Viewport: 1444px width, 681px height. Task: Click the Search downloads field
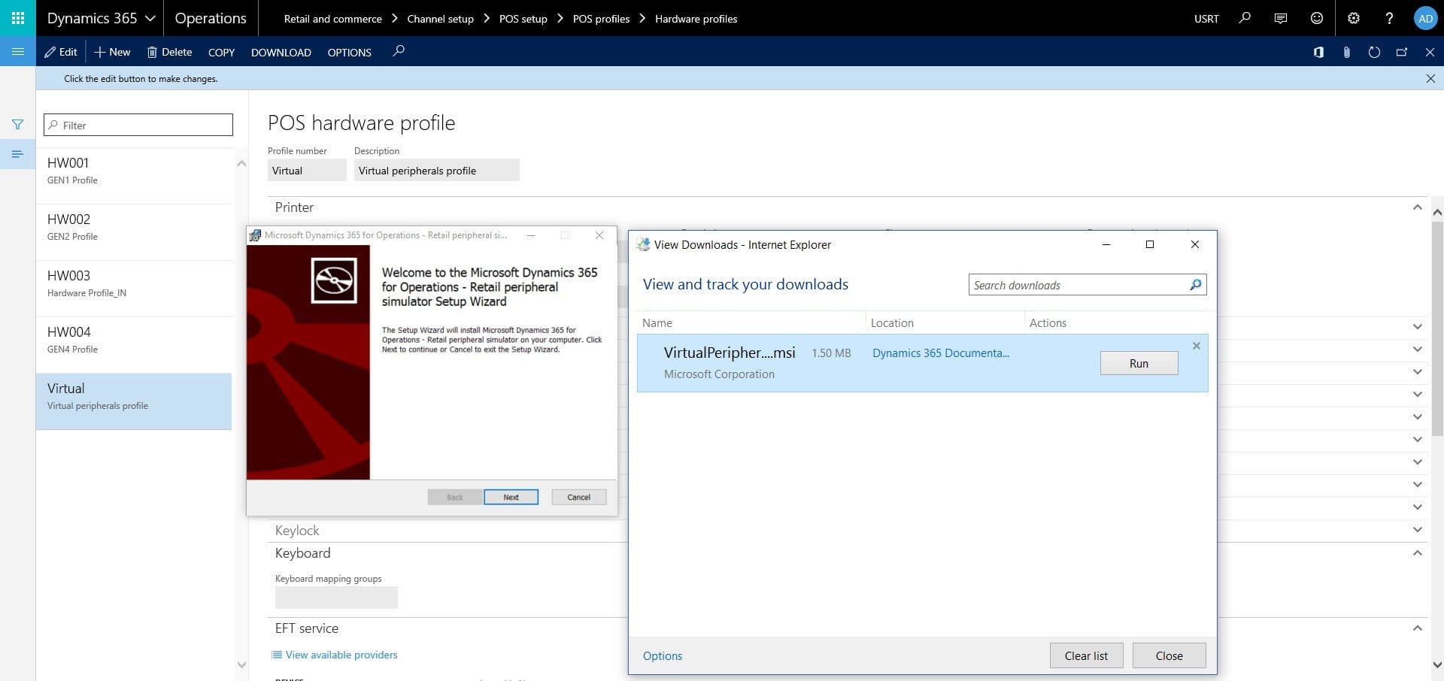[1078, 285]
